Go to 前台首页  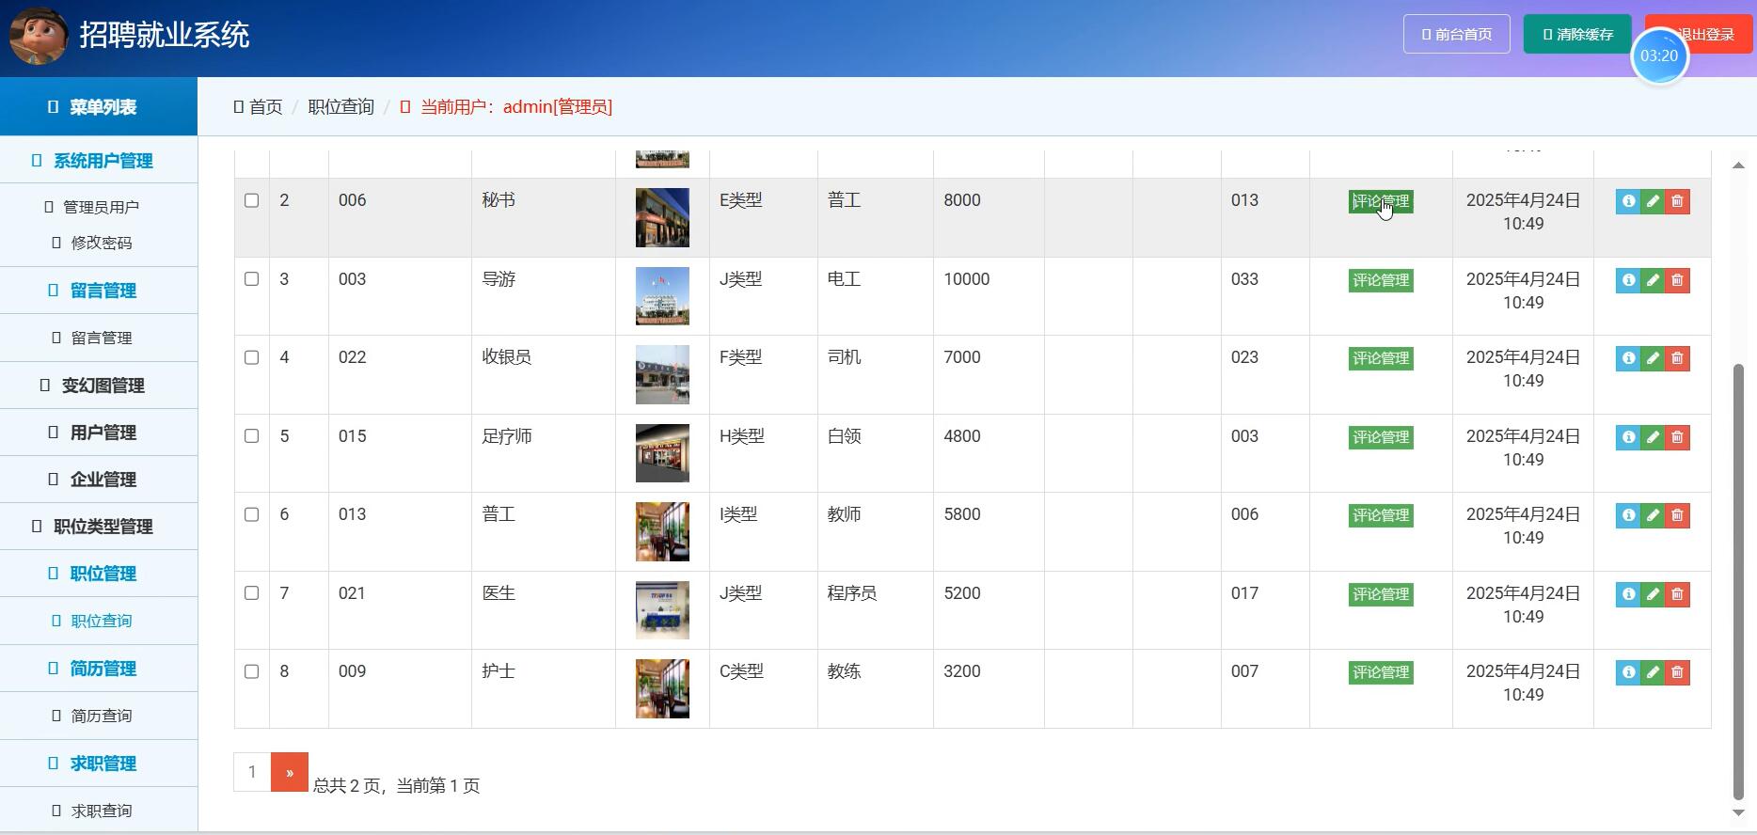coord(1456,34)
